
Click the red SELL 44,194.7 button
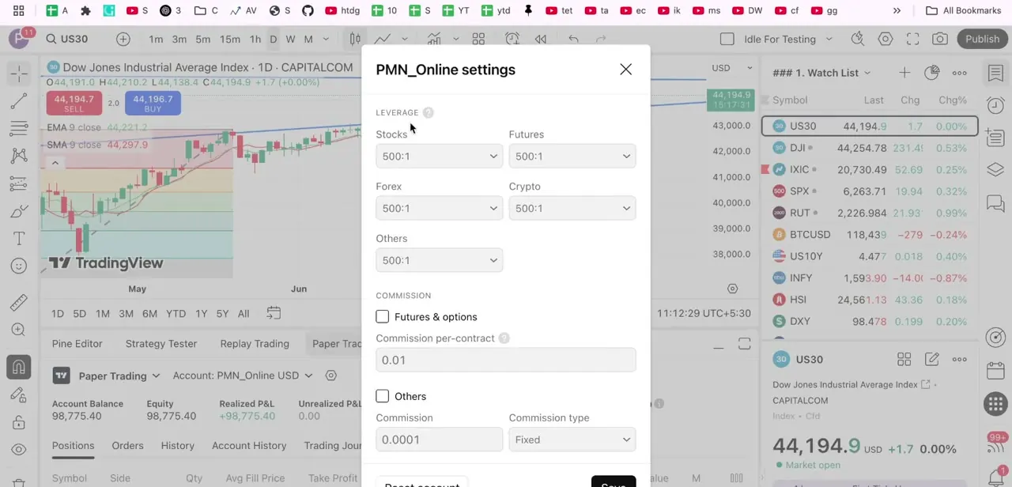click(74, 103)
